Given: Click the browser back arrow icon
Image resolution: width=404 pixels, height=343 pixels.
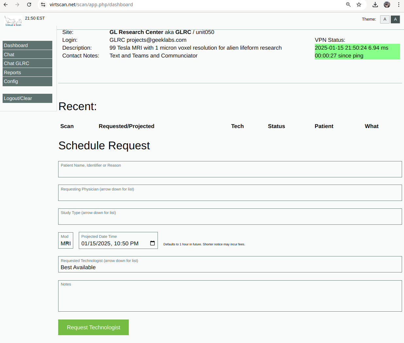Looking at the screenshot, I should [6, 5].
